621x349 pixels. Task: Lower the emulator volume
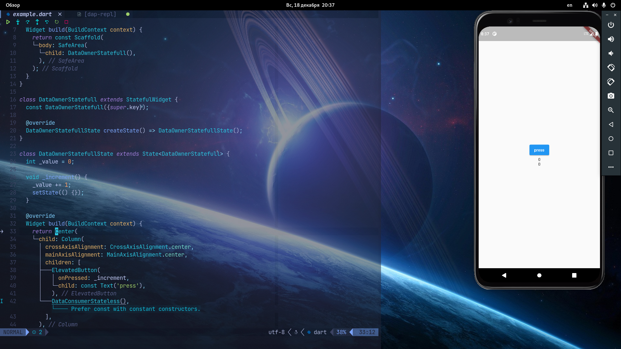611,53
